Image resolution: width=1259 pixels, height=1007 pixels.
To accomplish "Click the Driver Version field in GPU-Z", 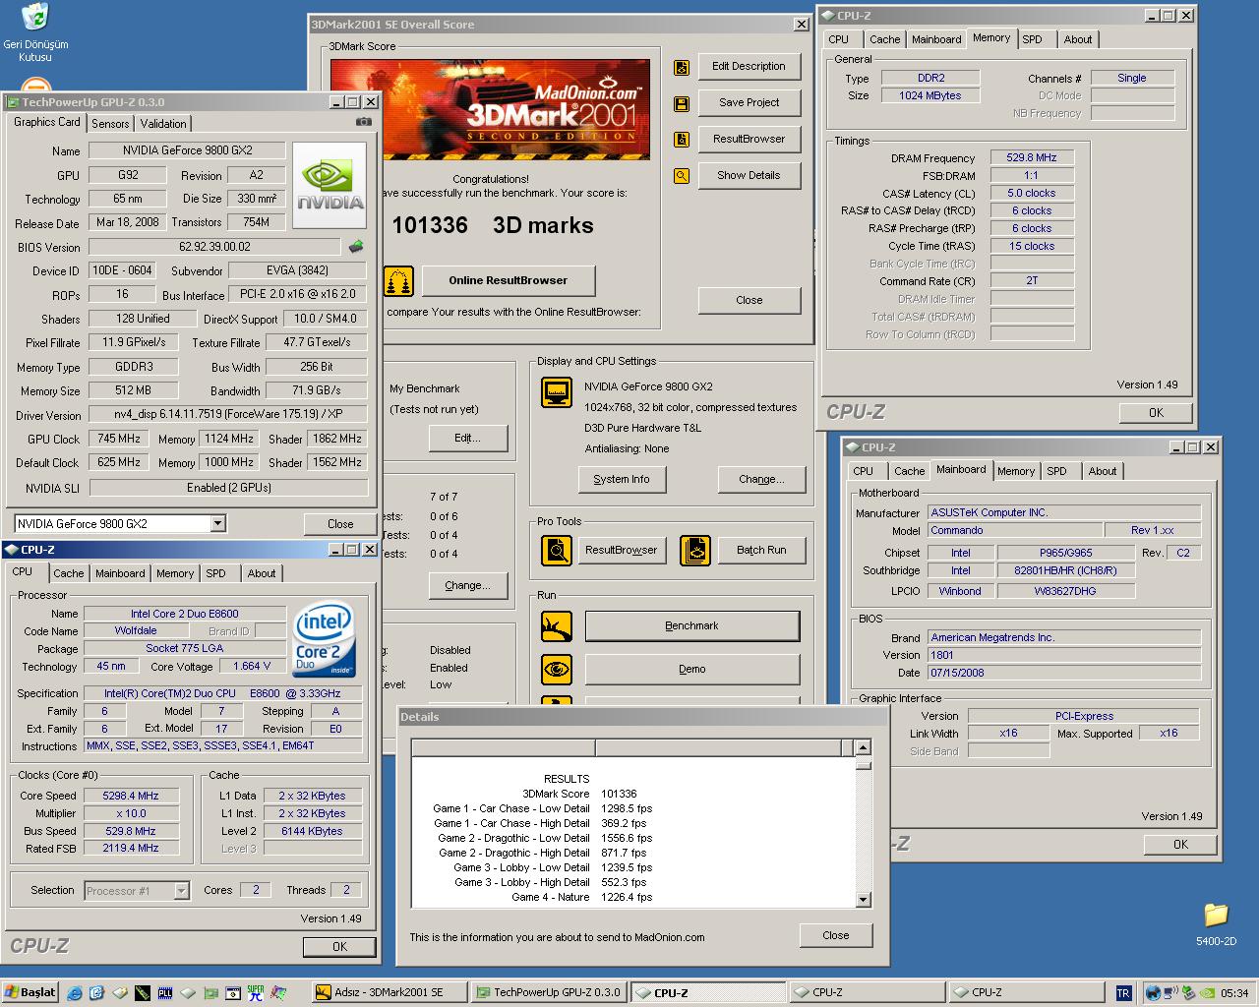I will click(228, 415).
